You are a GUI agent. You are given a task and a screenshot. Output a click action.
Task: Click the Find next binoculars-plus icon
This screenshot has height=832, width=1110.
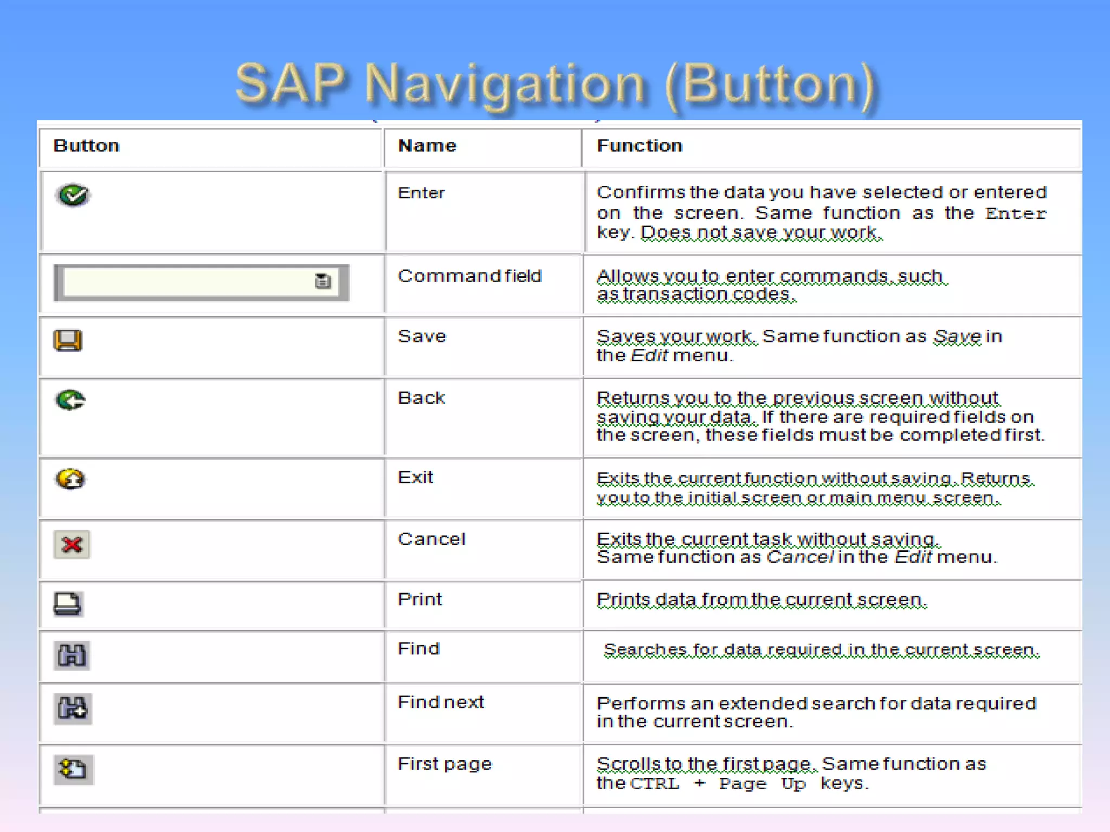tap(73, 708)
